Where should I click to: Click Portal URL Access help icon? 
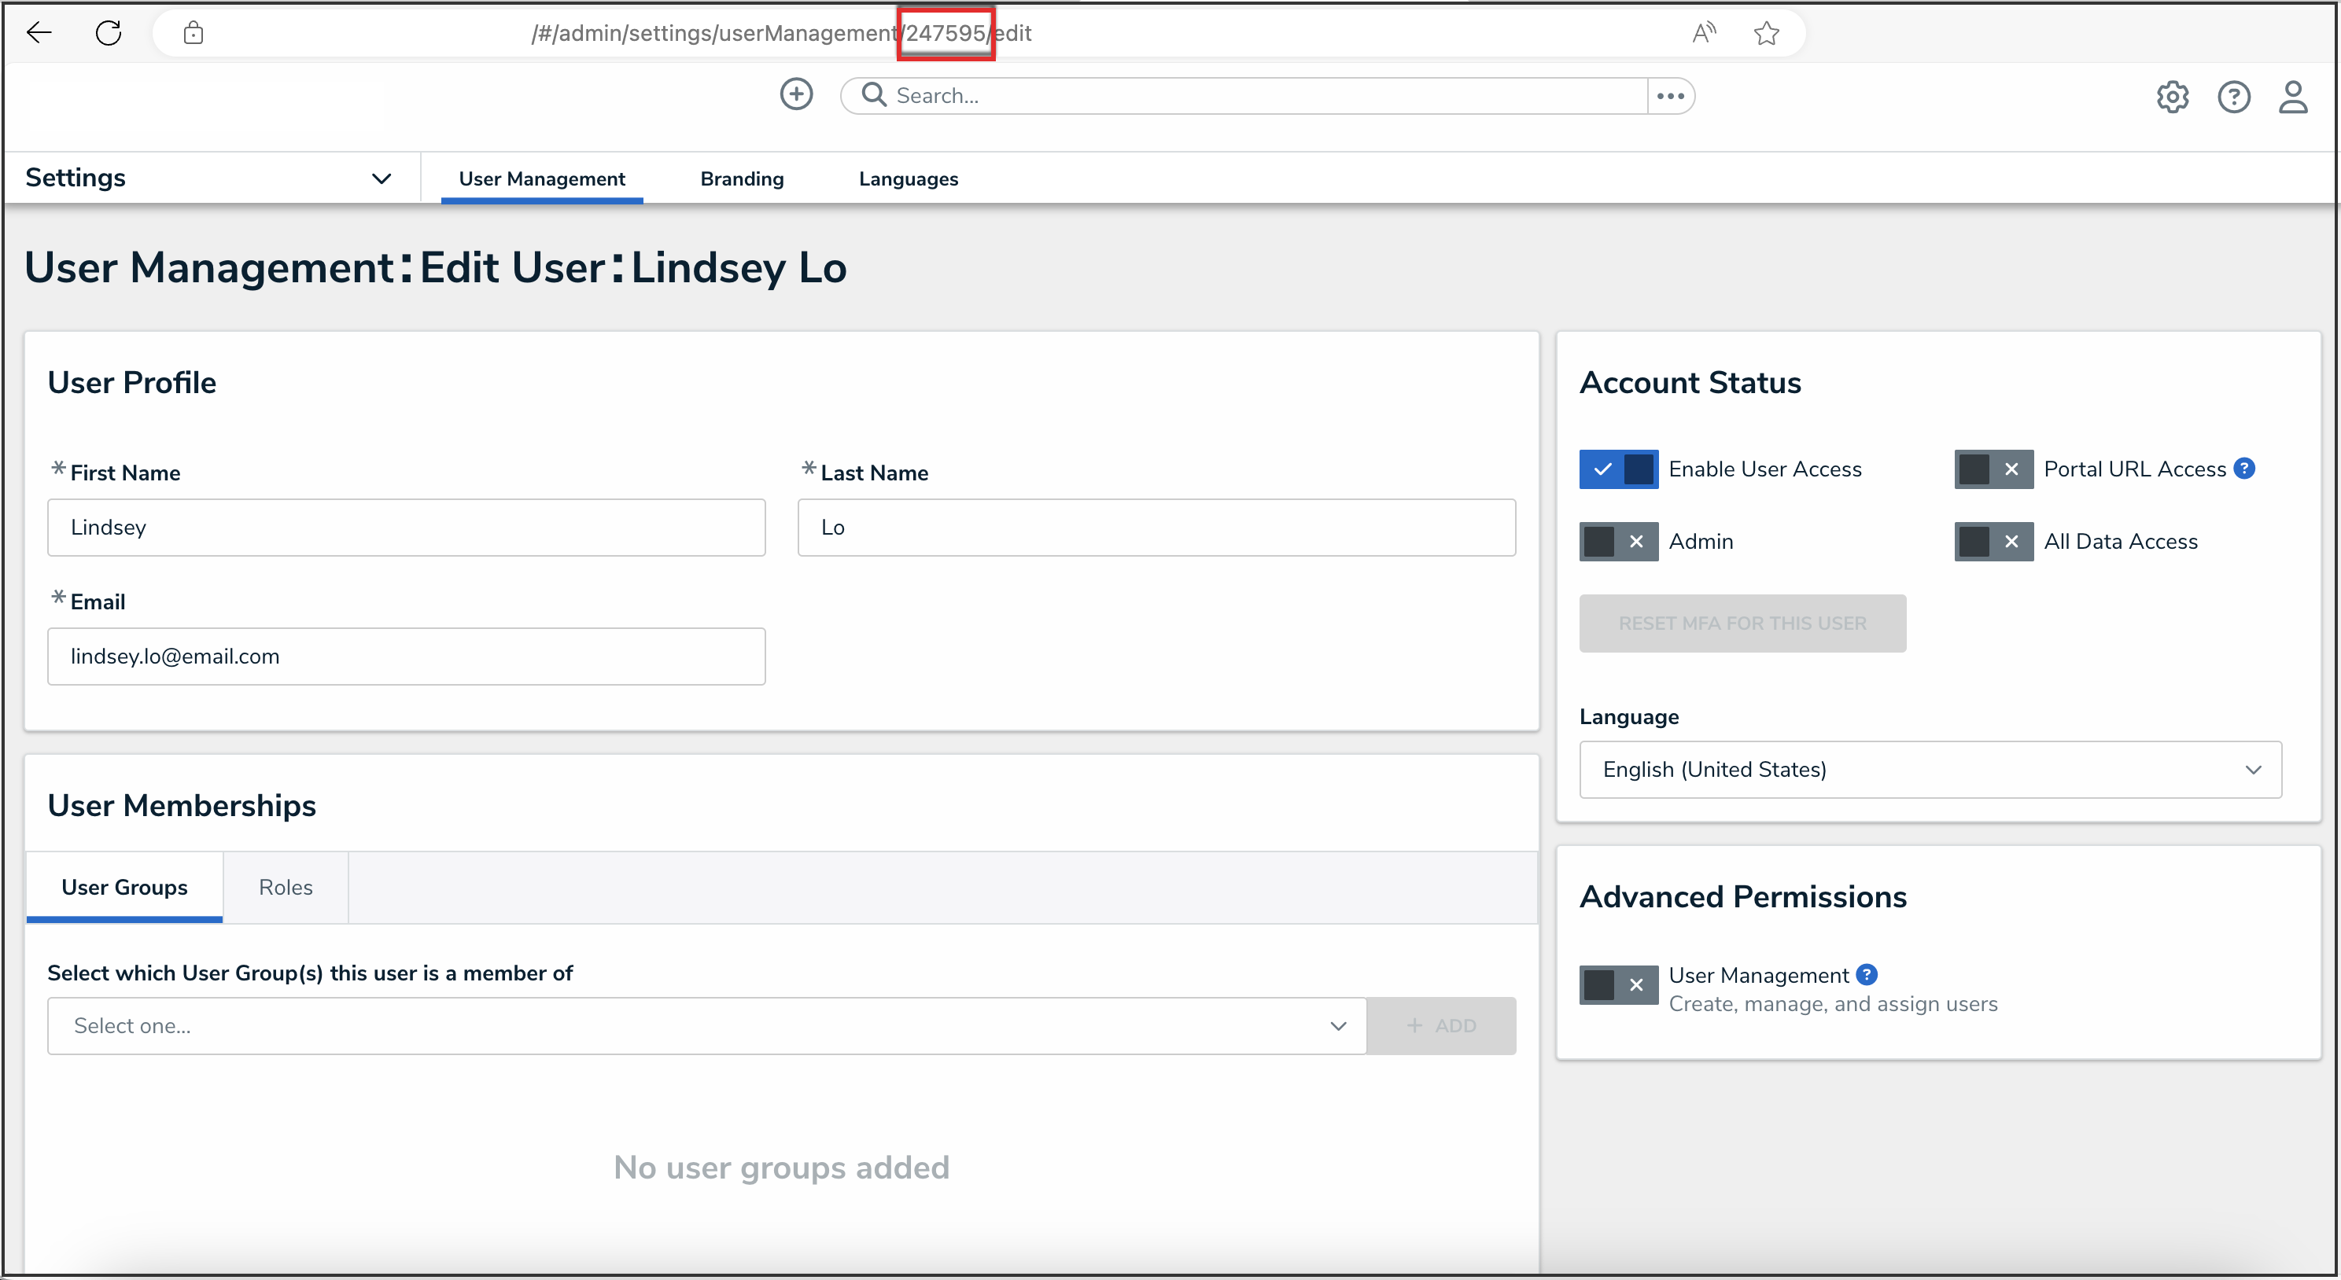click(x=2243, y=469)
